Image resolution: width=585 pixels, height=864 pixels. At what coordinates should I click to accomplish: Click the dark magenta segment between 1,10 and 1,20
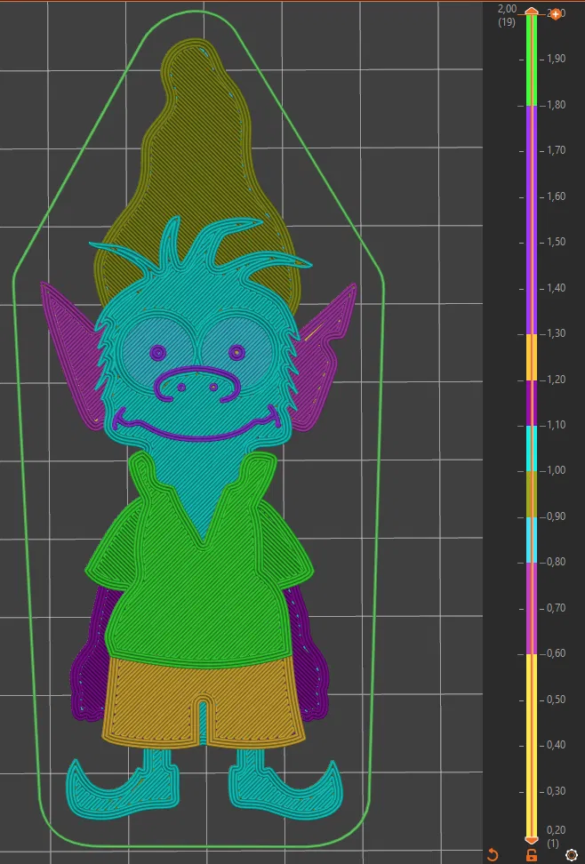[x=532, y=403]
